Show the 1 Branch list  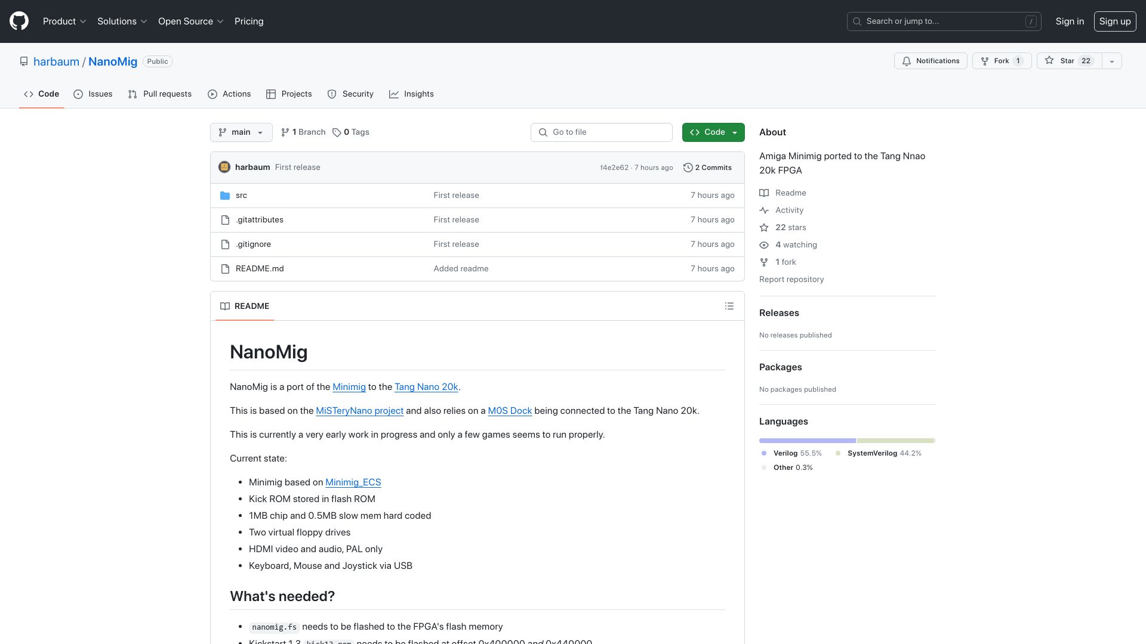tap(303, 132)
